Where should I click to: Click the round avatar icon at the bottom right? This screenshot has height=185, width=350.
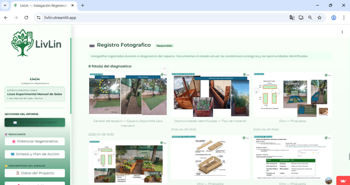[328, 180]
